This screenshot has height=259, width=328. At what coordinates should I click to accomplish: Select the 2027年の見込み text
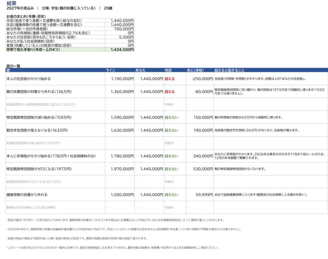pos(20,8)
